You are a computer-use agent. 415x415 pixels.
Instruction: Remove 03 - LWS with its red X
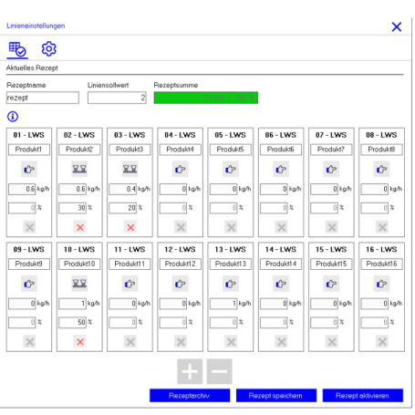(130, 227)
